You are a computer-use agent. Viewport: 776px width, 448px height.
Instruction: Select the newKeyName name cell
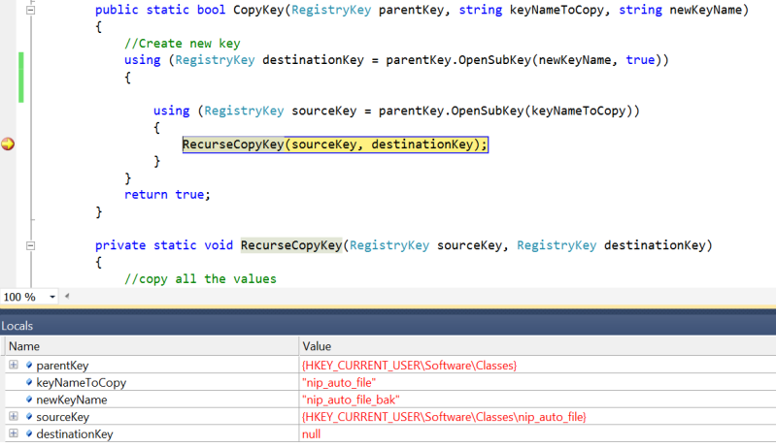click(x=72, y=400)
